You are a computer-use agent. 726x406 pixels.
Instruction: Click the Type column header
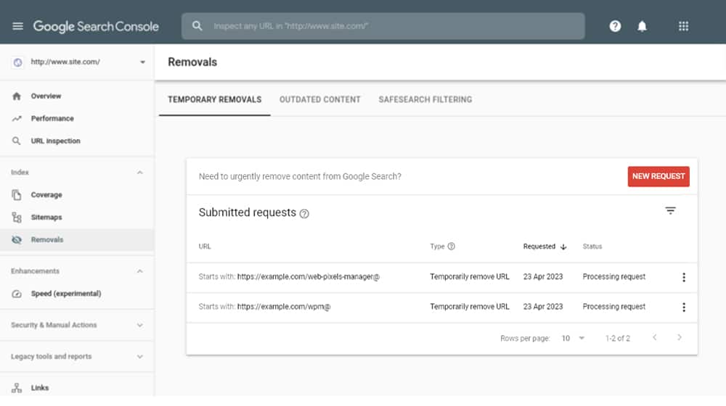(x=437, y=246)
